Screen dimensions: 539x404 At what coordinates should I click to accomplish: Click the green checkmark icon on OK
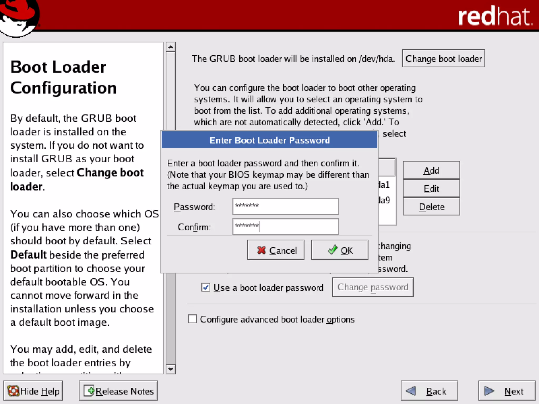pyautogui.click(x=333, y=250)
